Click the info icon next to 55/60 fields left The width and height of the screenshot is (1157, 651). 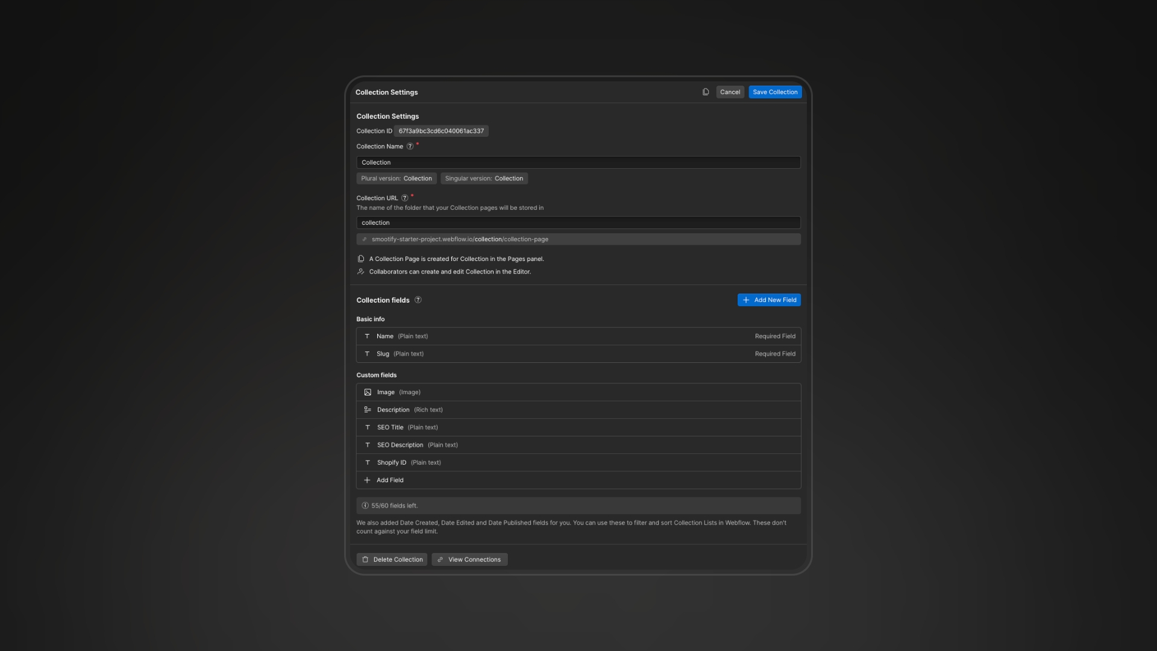click(365, 505)
